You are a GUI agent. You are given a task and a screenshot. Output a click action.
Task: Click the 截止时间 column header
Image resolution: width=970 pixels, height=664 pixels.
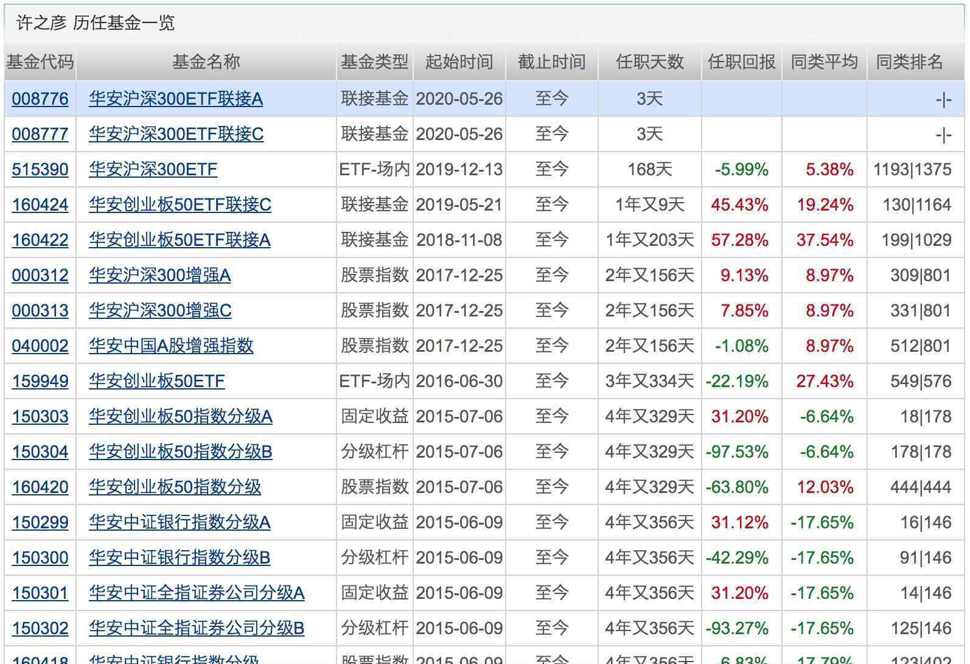point(552,61)
